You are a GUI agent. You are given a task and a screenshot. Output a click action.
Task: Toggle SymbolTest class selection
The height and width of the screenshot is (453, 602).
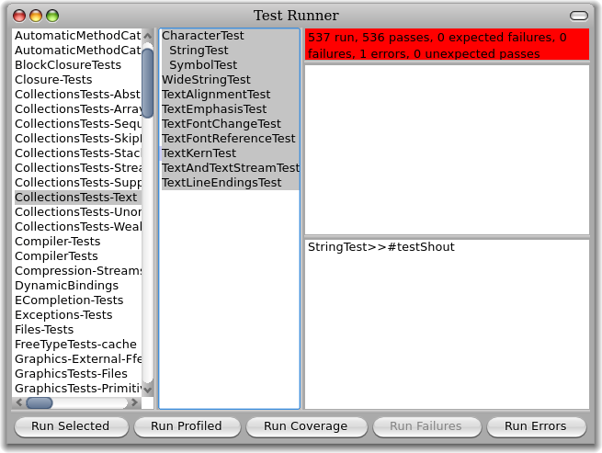(202, 65)
